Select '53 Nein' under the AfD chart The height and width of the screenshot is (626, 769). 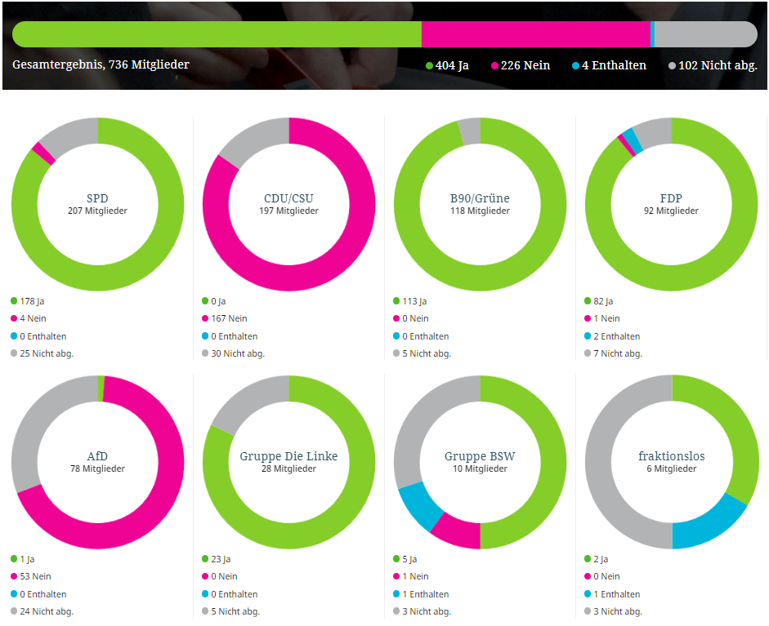click(x=35, y=576)
